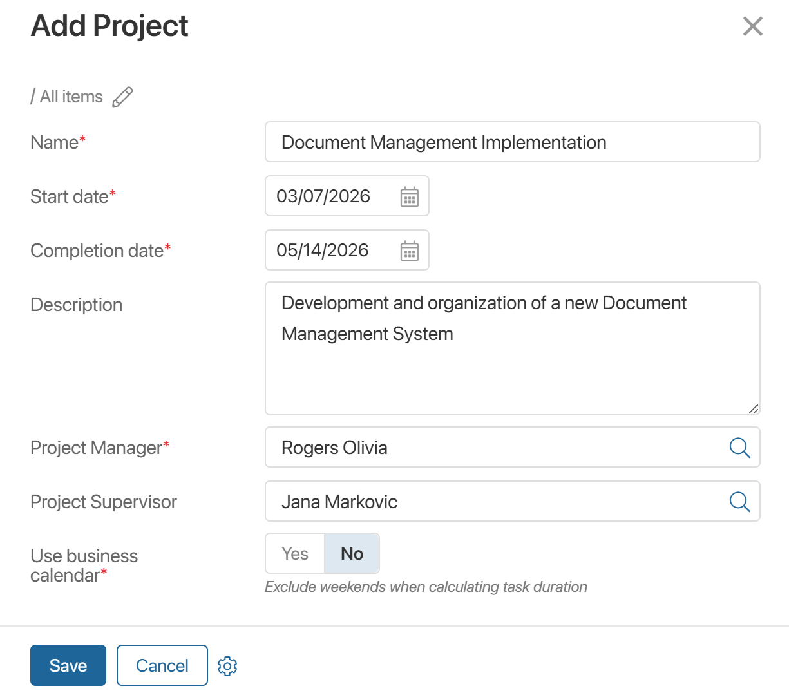Click inside the Description text area
Screen dimensions: 789x693
pyautogui.click(x=512, y=374)
